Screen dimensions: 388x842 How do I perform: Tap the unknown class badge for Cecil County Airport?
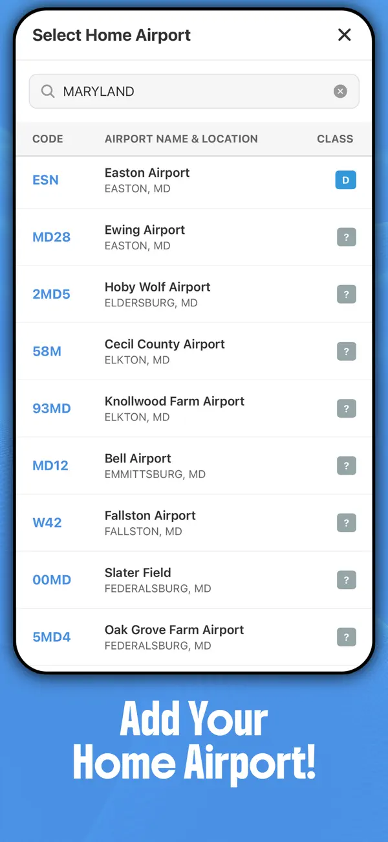coord(347,351)
